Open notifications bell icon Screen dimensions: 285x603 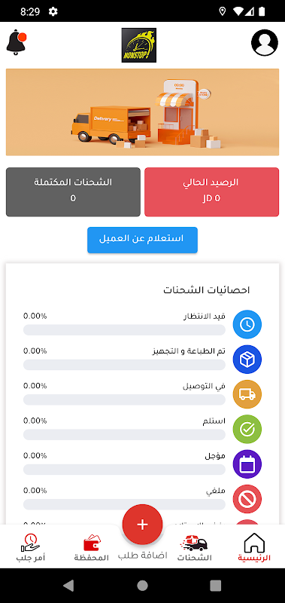(16, 42)
